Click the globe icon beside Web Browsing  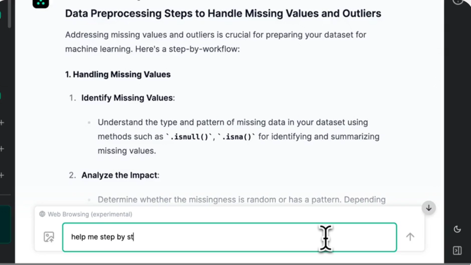[42, 214]
